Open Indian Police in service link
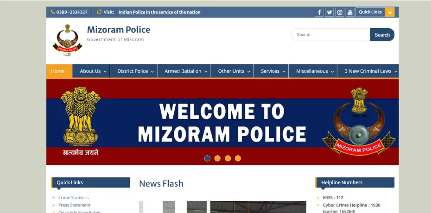431x213 pixels. pyautogui.click(x=159, y=12)
